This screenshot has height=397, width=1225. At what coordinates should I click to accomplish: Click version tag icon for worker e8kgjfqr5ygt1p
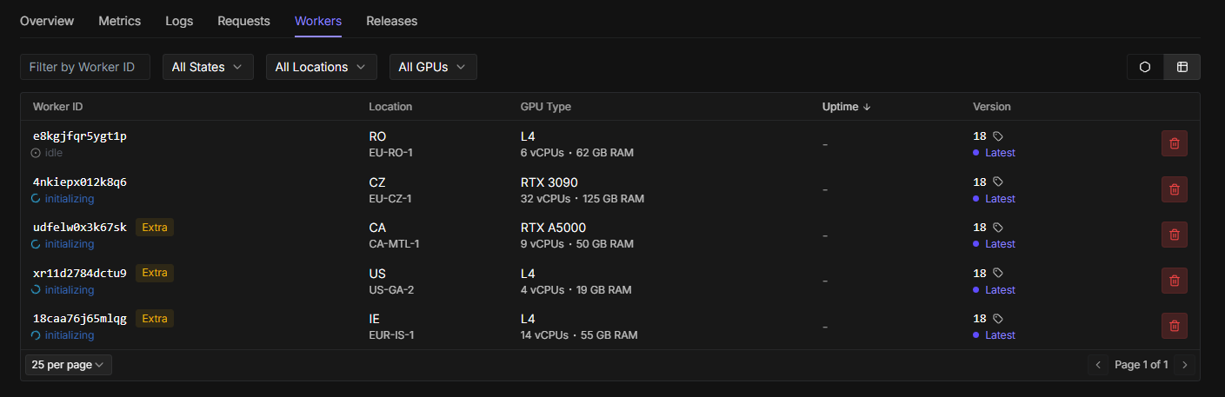coord(998,136)
